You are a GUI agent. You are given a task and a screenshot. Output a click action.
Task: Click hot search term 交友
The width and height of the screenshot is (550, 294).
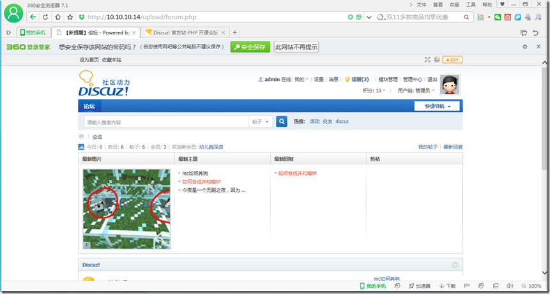click(327, 121)
